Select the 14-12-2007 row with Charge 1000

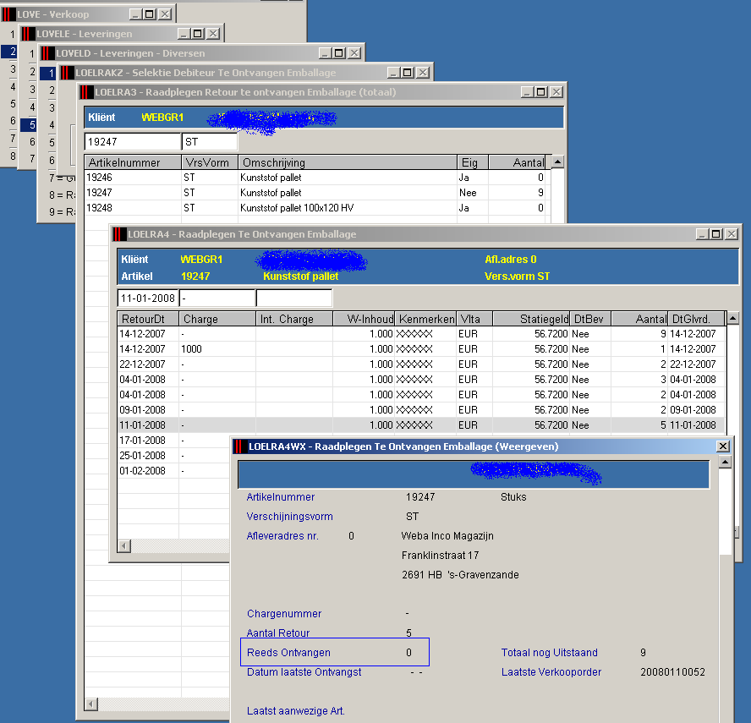tap(421, 349)
